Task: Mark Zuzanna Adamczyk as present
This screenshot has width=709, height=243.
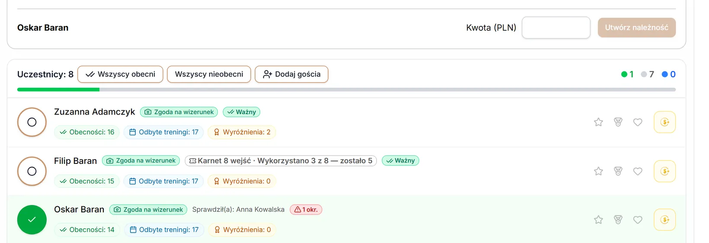Action: [32, 122]
